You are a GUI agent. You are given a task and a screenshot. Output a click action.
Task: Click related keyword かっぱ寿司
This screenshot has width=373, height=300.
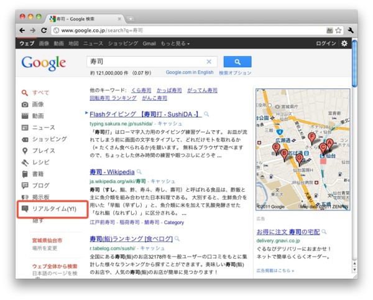click(x=169, y=90)
